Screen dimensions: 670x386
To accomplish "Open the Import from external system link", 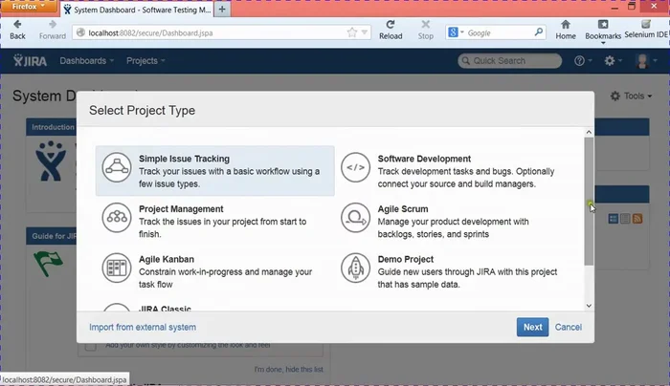I will [x=143, y=327].
